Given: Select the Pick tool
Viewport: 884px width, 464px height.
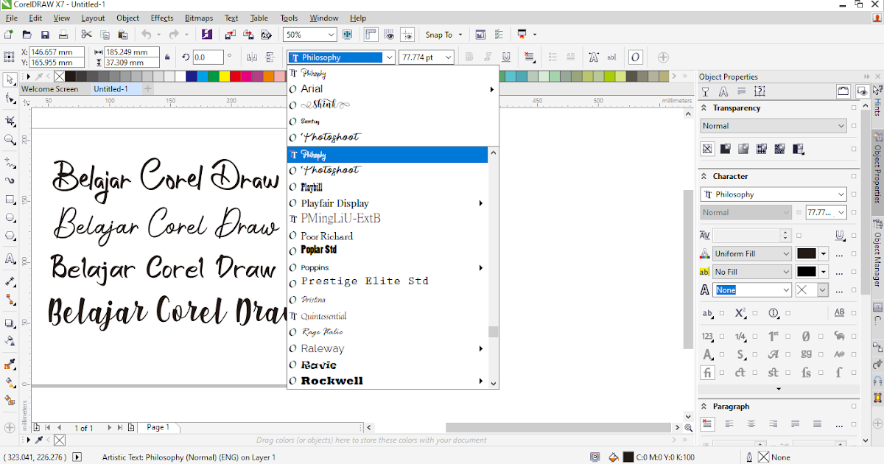Looking at the screenshot, I should (x=9, y=79).
